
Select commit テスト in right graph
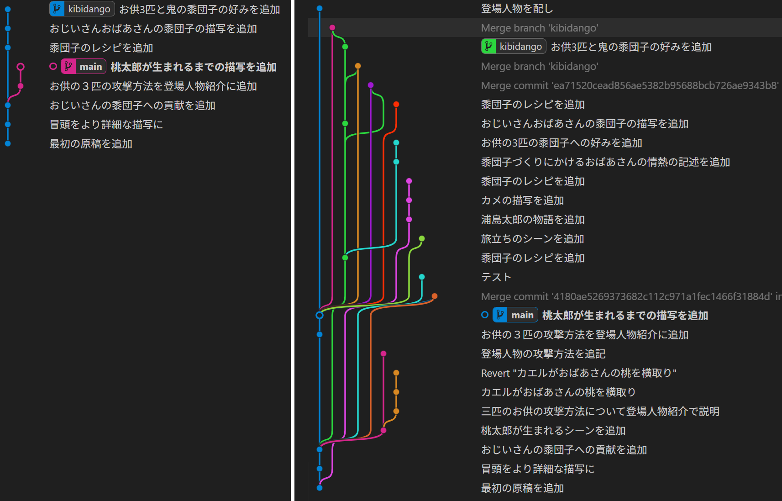pyautogui.click(x=496, y=278)
